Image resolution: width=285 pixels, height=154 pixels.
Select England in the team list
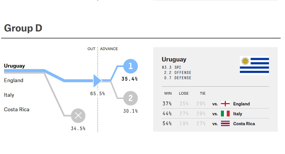[14, 80]
